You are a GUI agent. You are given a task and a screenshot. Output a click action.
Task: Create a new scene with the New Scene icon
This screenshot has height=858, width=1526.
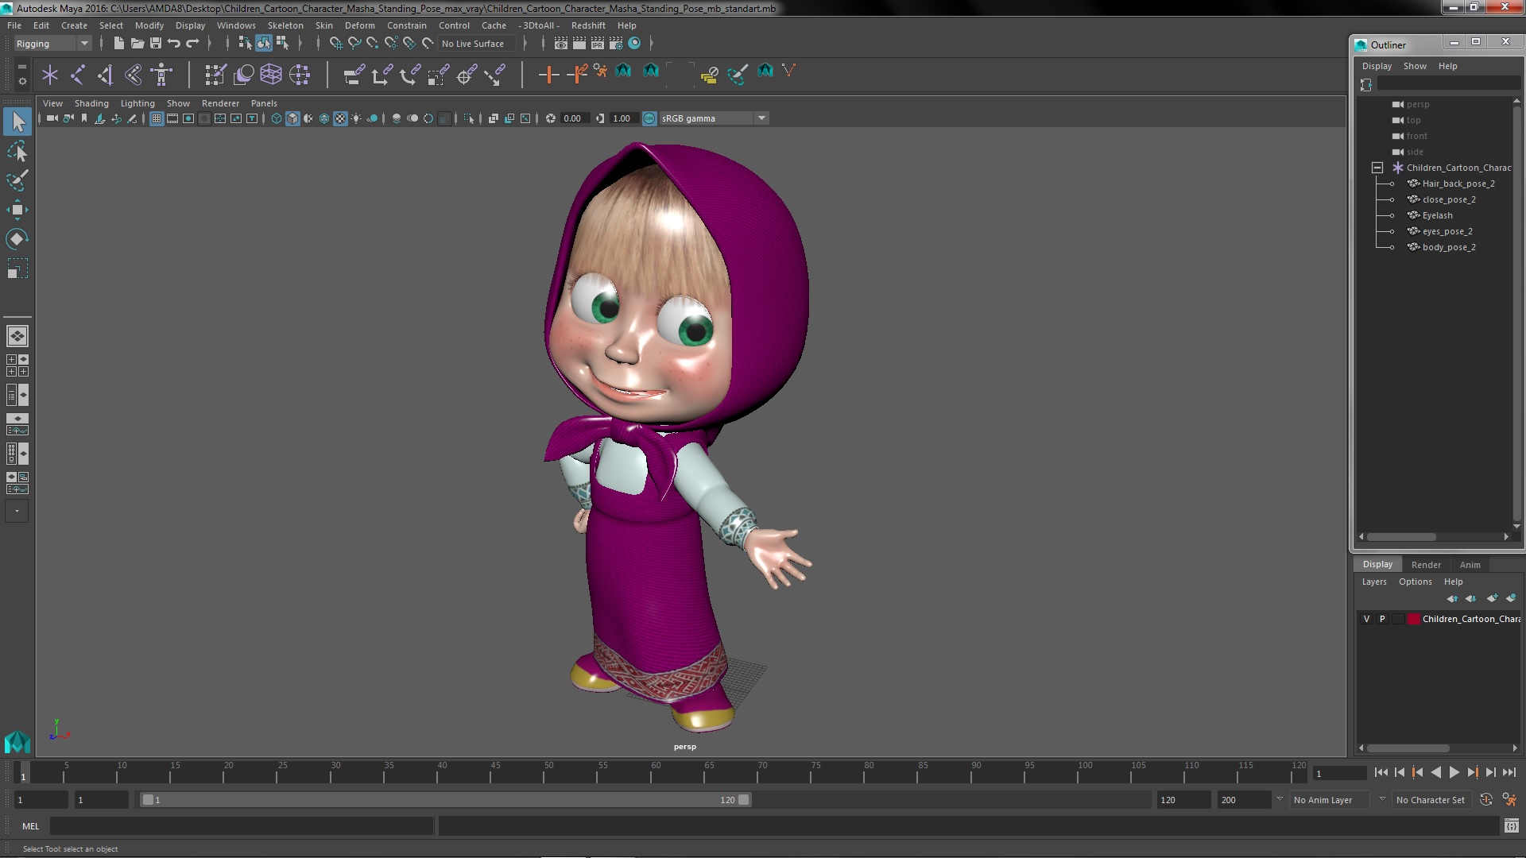coord(119,44)
